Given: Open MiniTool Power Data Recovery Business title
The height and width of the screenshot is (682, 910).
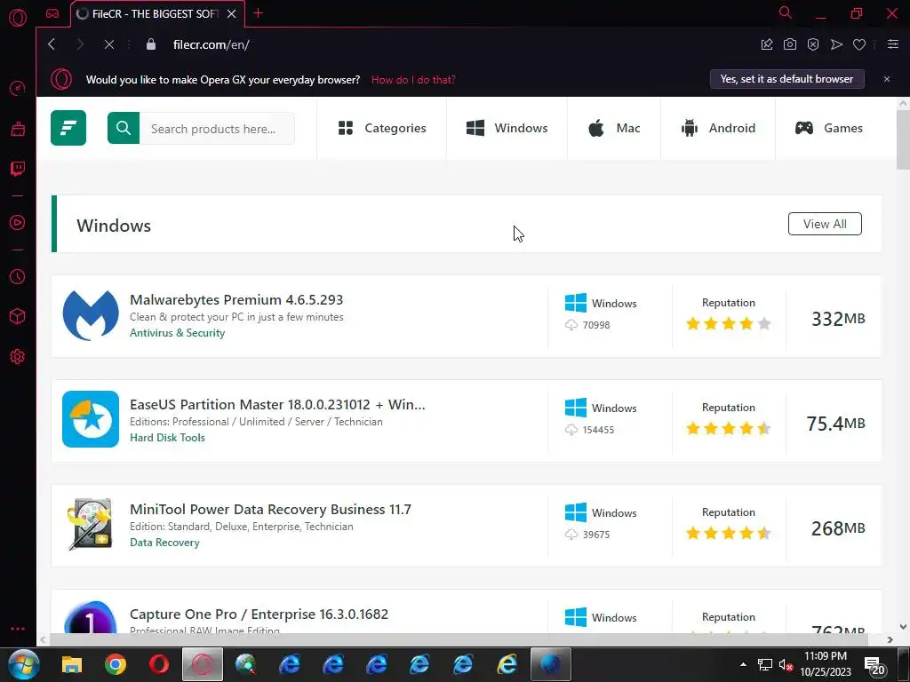Looking at the screenshot, I should pos(270,509).
